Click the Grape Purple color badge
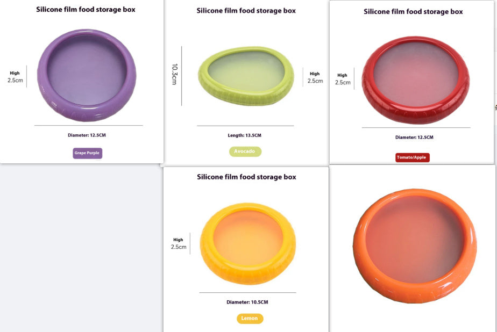Viewport: 497px width, 332px height. pyautogui.click(x=87, y=153)
